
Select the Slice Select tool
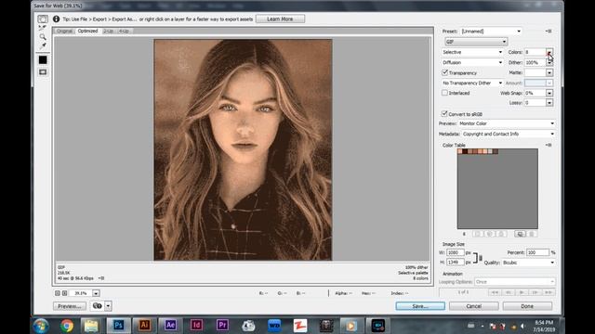[43, 28]
